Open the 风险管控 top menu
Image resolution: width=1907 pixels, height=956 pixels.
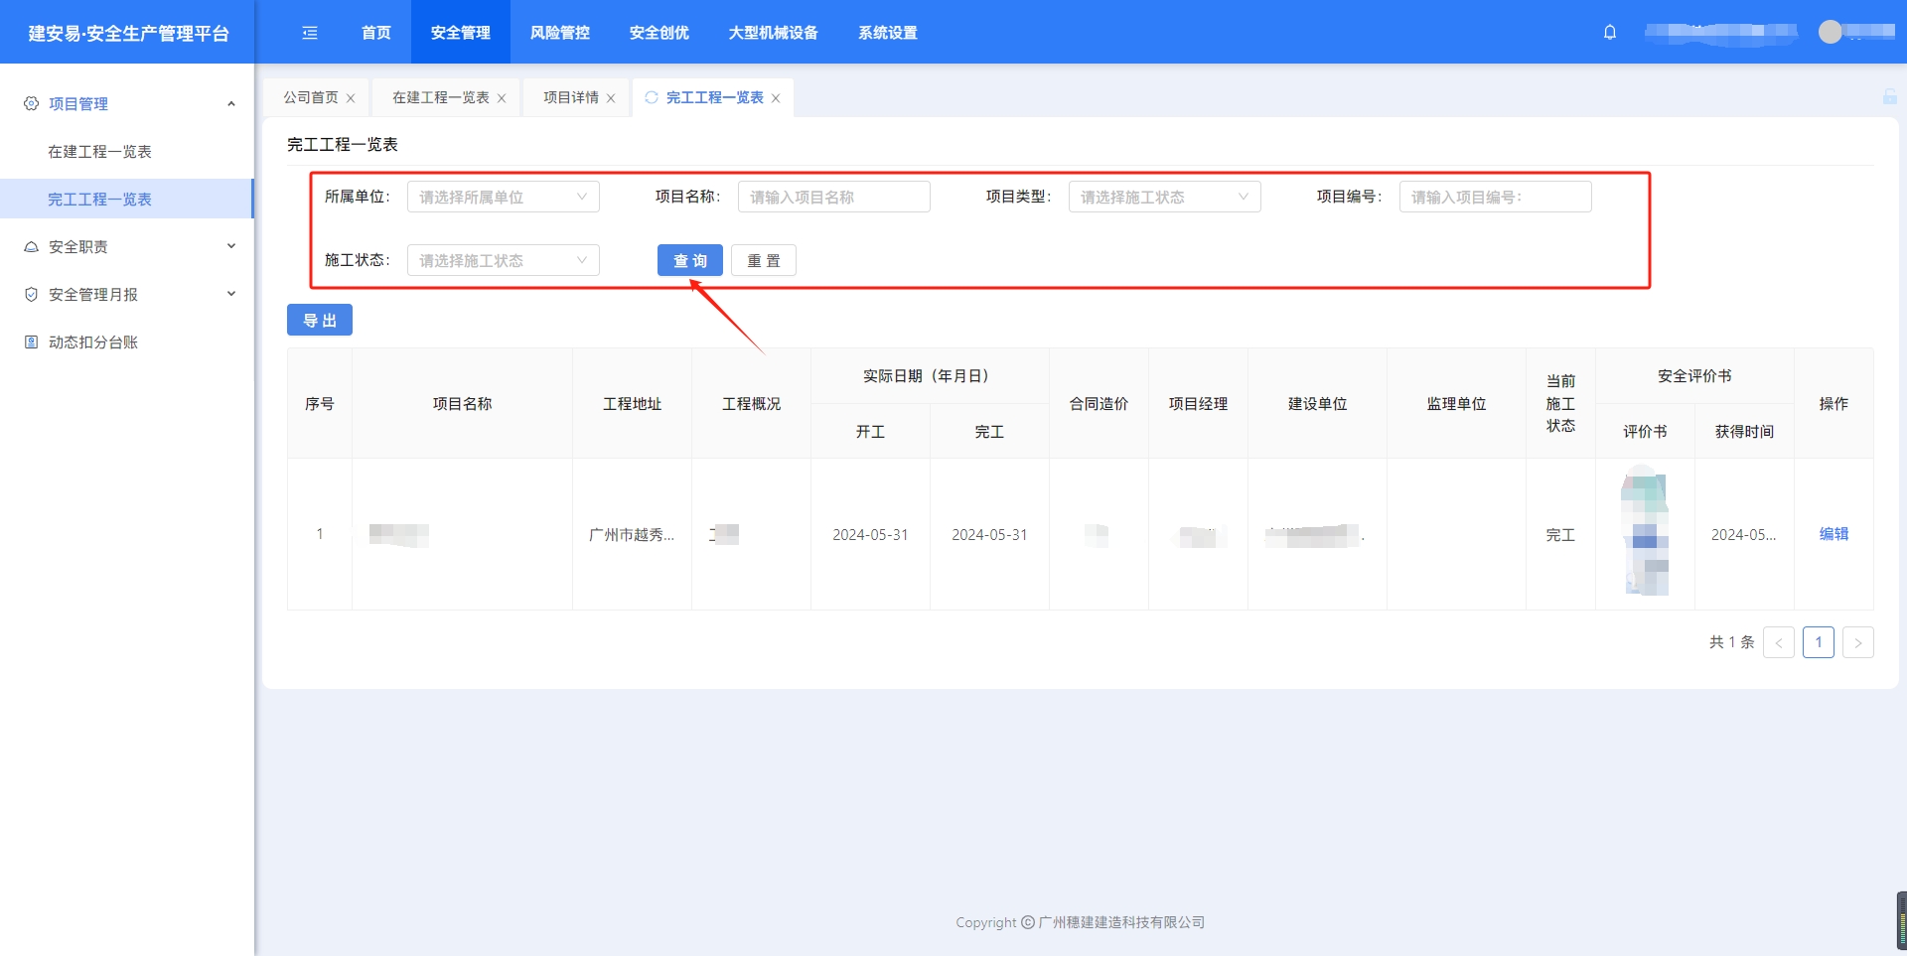coord(559,33)
